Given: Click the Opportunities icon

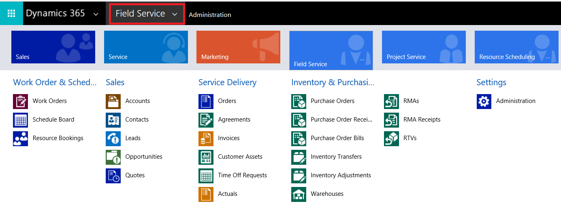Looking at the screenshot, I should 113,157.
